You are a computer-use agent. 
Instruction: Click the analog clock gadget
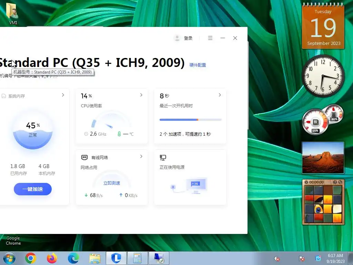(x=323, y=76)
